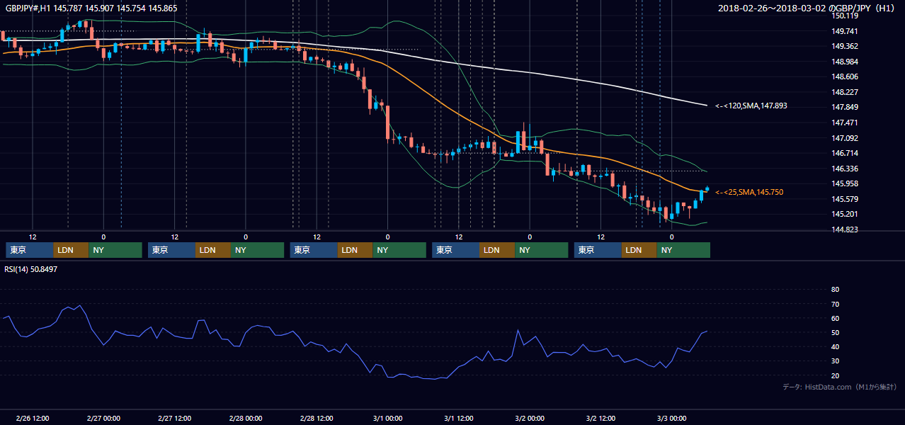Select the 2/28 00:00 time axis label
The image size is (905, 425).
click(246, 418)
